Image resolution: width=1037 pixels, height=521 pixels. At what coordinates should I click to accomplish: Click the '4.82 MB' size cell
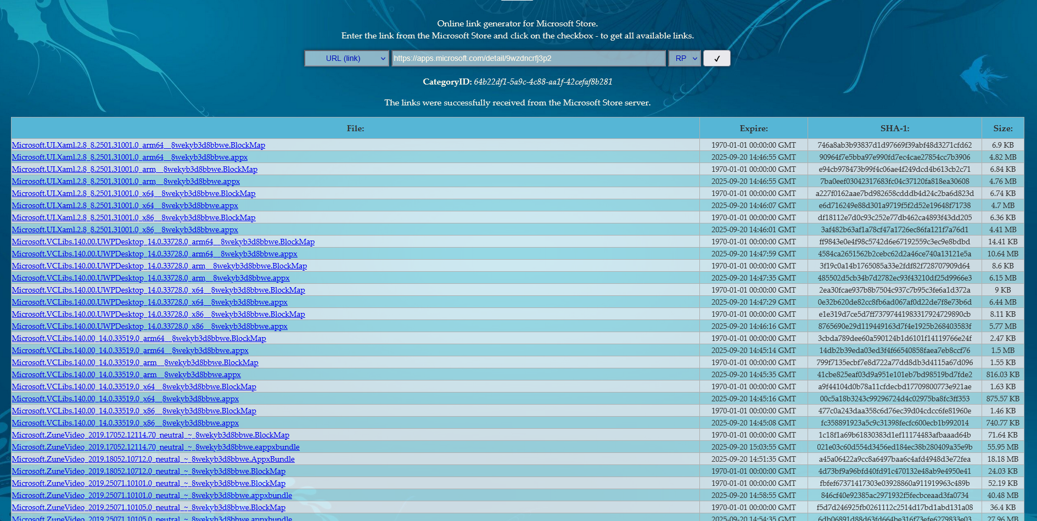tap(1003, 157)
